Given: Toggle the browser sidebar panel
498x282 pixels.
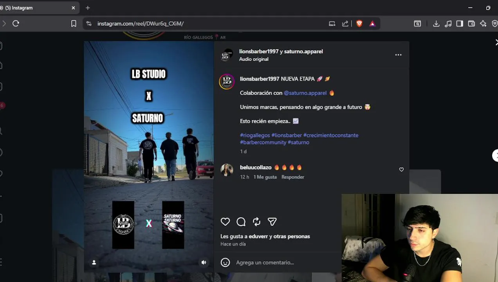Looking at the screenshot, I should pos(460,23).
